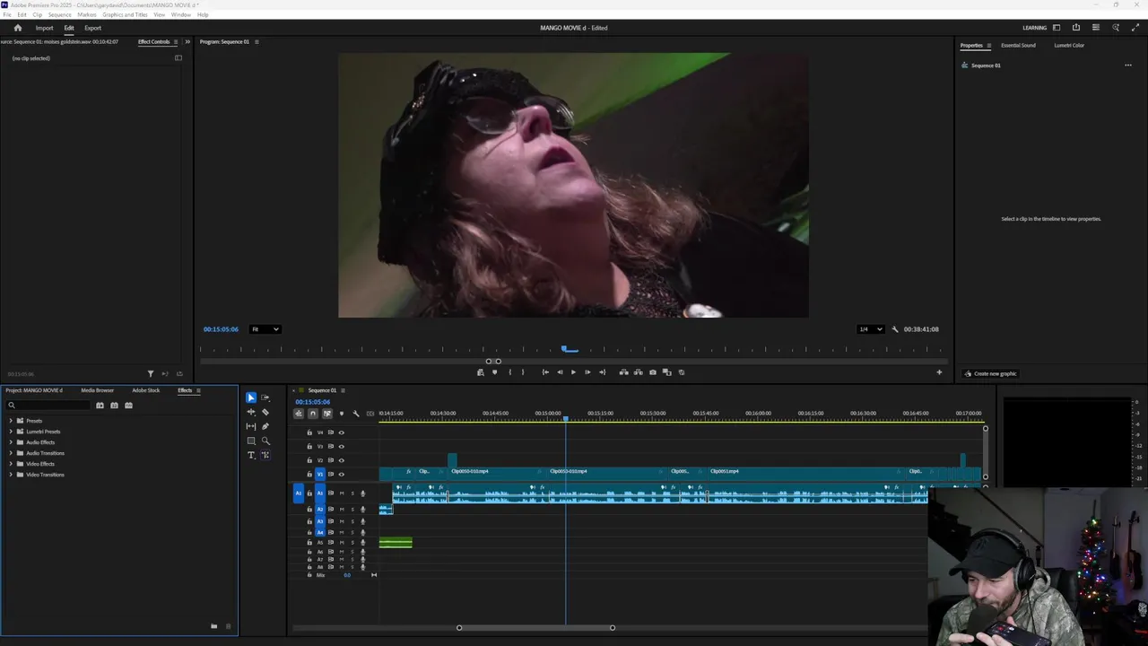Click Create new graphic button
Image resolution: width=1148 pixels, height=646 pixels.
[991, 374]
